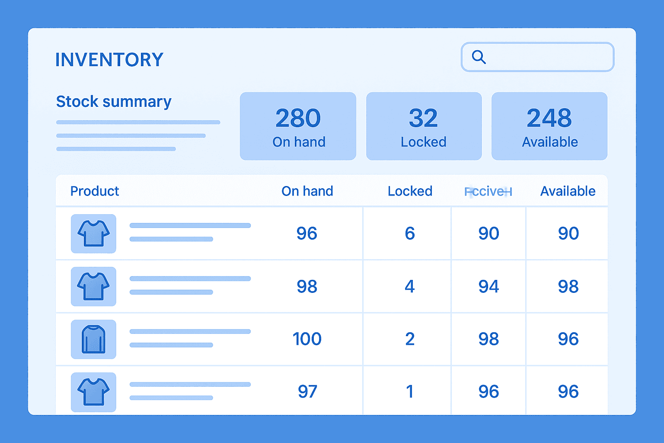Click the Locked value 6
This screenshot has width=664, height=443.
point(410,234)
